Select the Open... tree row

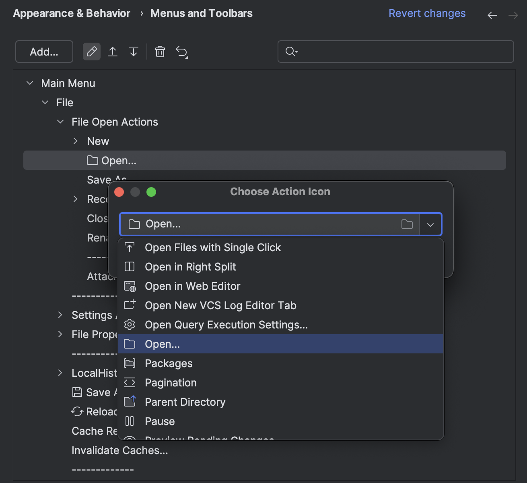point(265,160)
